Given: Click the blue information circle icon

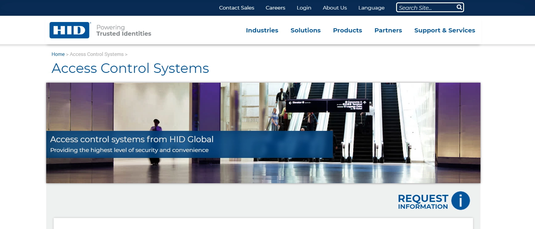Looking at the screenshot, I should [460, 200].
